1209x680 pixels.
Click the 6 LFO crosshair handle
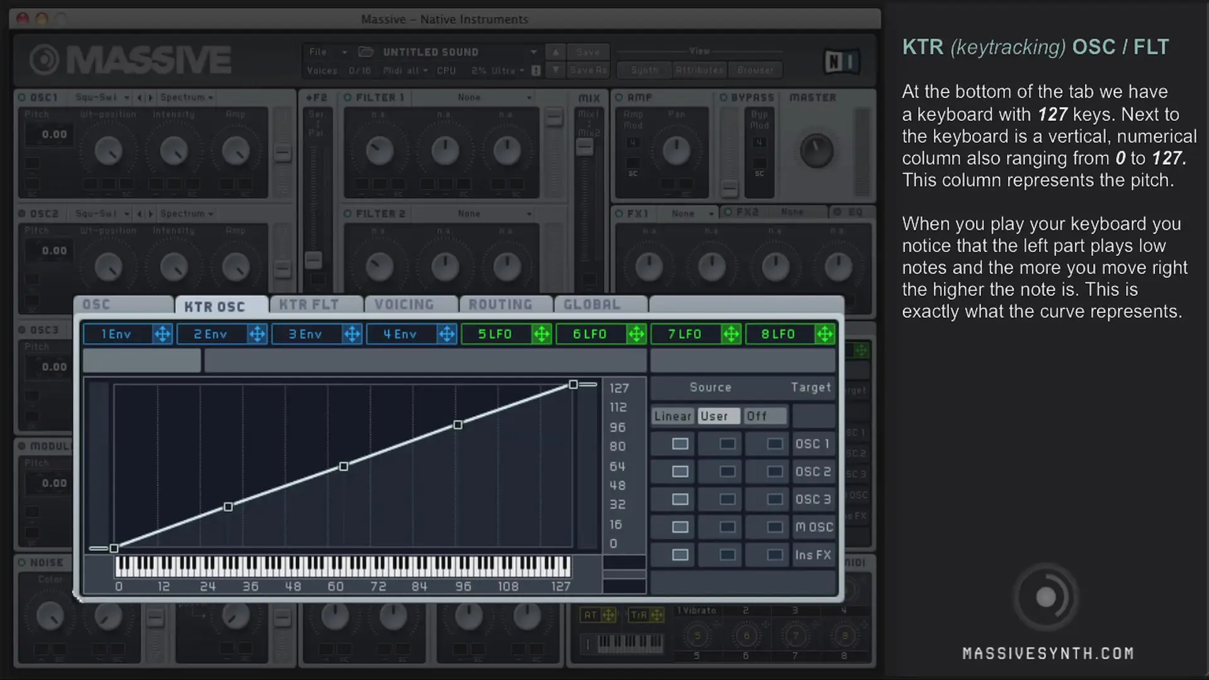click(636, 334)
